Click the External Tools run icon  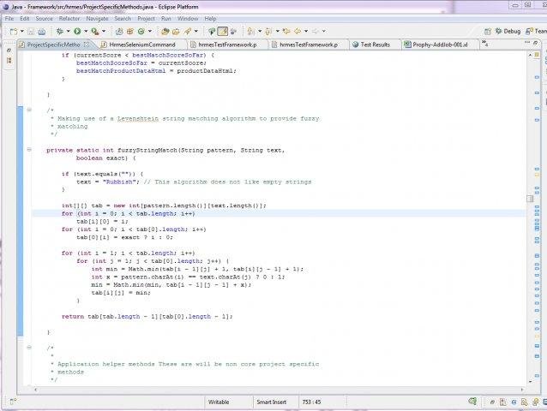coord(95,32)
